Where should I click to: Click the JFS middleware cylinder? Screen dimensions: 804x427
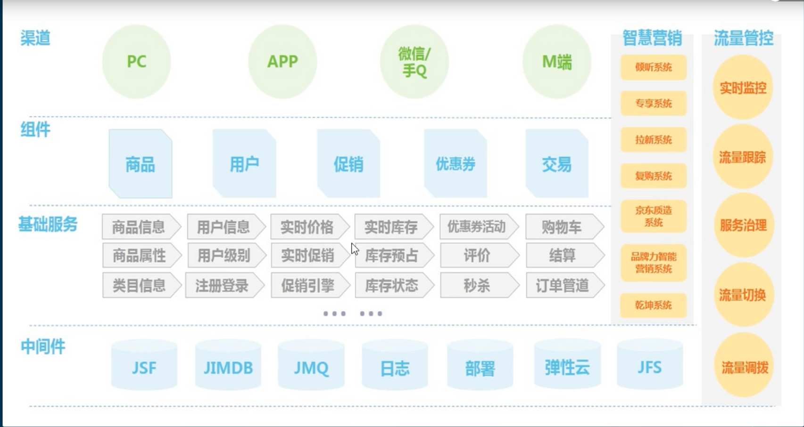click(x=650, y=365)
